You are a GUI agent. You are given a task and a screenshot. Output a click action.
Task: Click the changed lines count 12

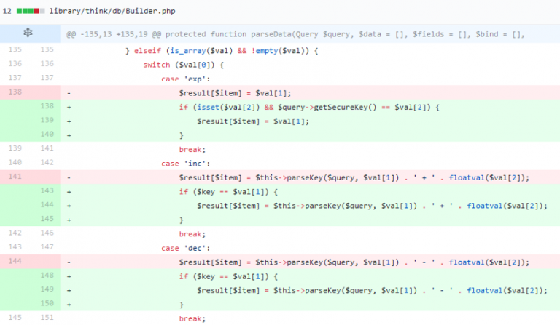pyautogui.click(x=7, y=12)
